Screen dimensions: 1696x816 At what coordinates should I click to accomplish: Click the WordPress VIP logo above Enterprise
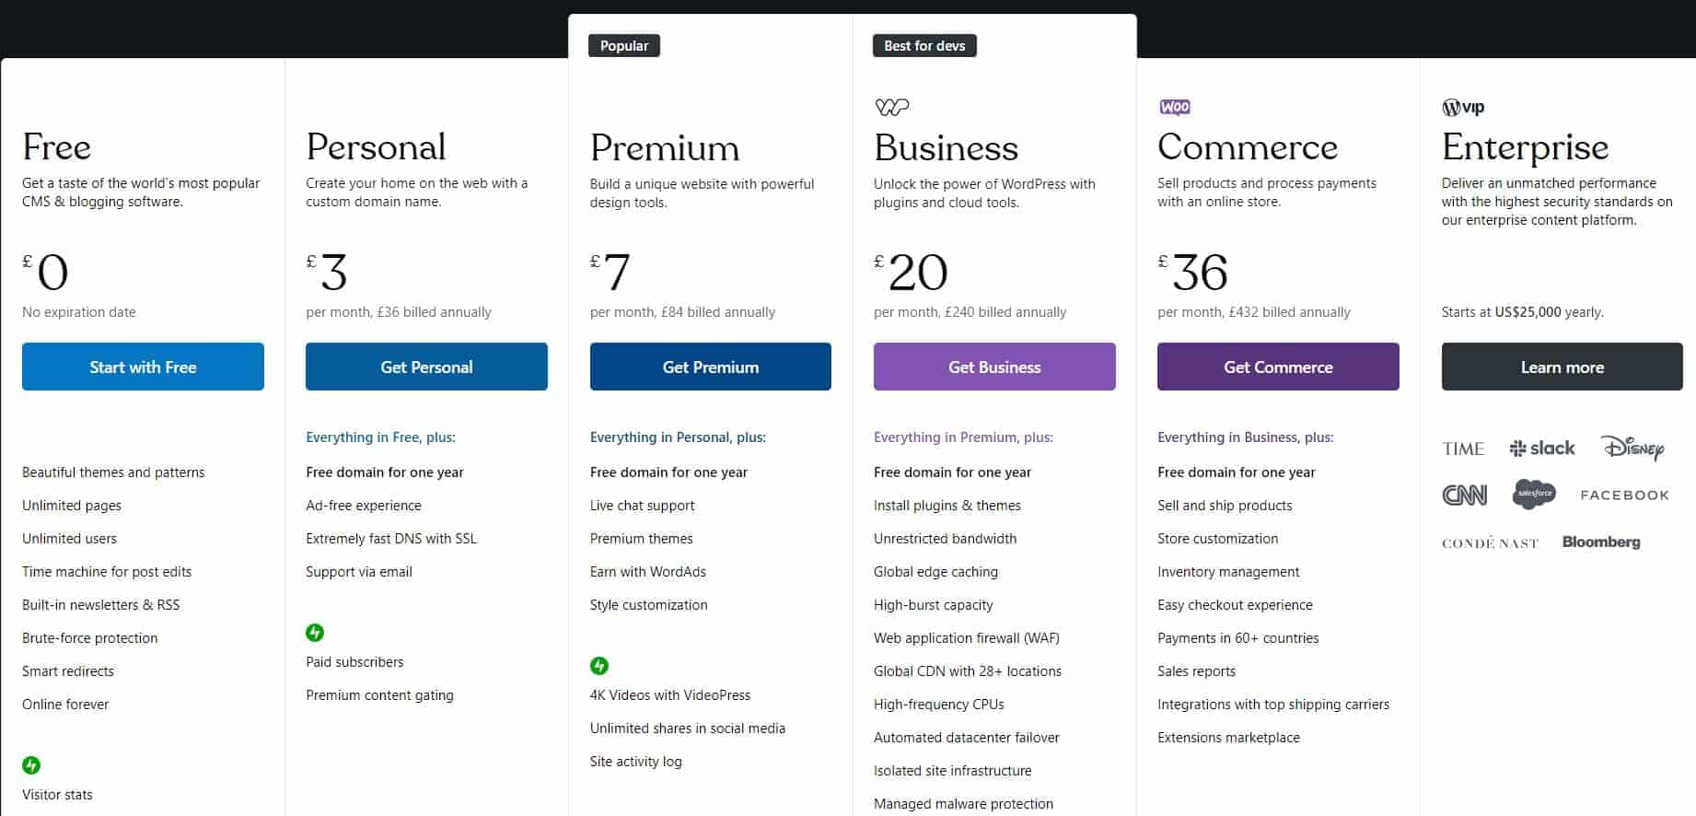tap(1463, 107)
